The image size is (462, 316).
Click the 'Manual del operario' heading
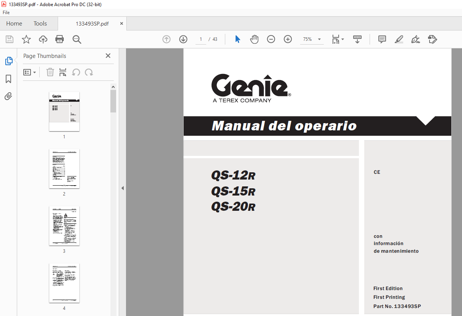pos(284,126)
